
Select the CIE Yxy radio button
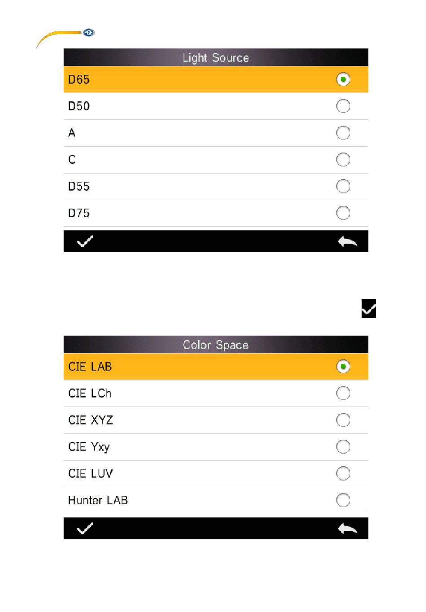[x=343, y=447]
